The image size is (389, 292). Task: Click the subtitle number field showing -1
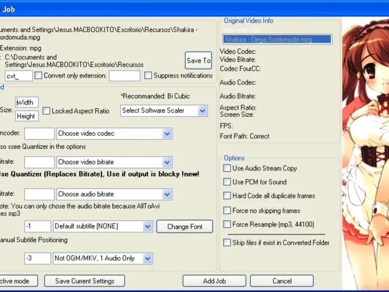point(38,226)
